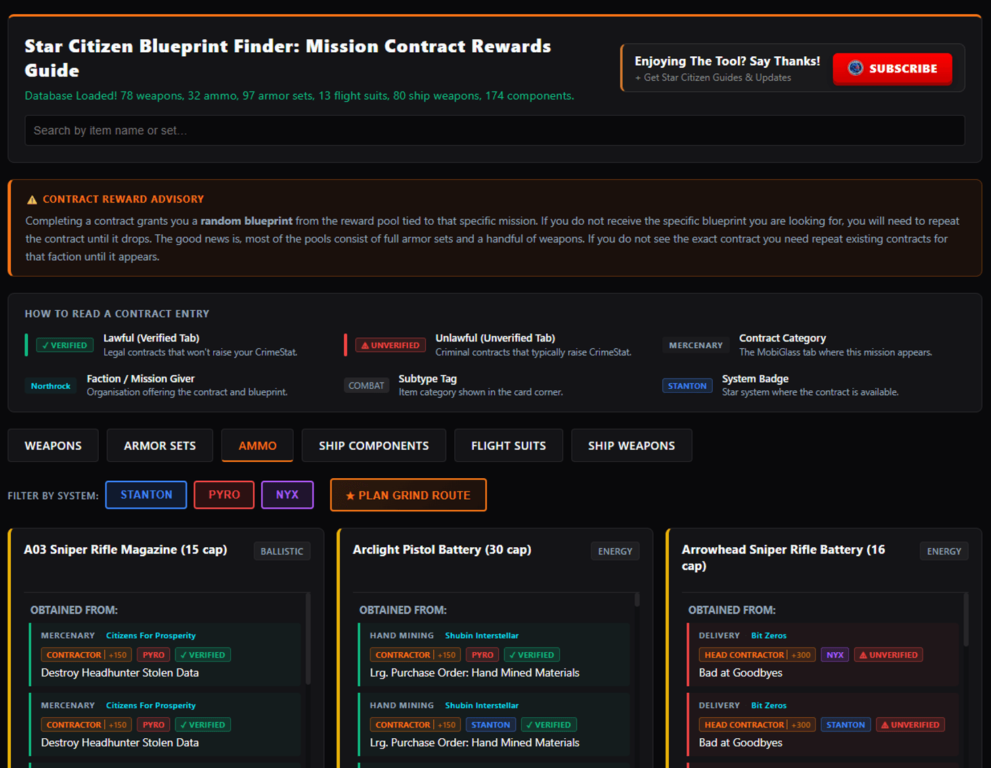Click the Hand Mining category label in first Arclight entry

(x=401, y=635)
